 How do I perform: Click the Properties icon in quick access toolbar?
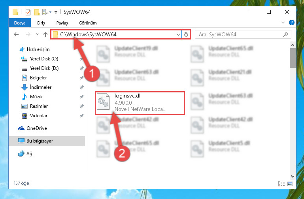coord(28,12)
